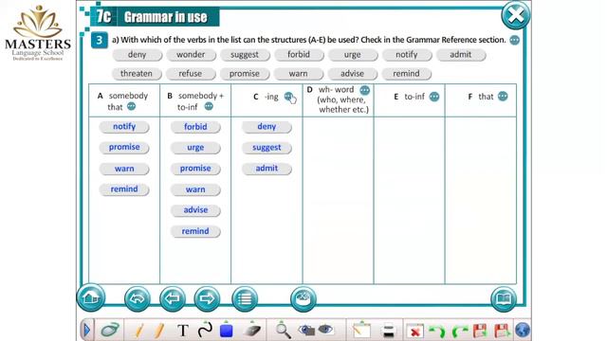Image resolution: width=607 pixels, height=341 pixels.
Task: Click the first red floppy save icon
Action: pyautogui.click(x=480, y=331)
